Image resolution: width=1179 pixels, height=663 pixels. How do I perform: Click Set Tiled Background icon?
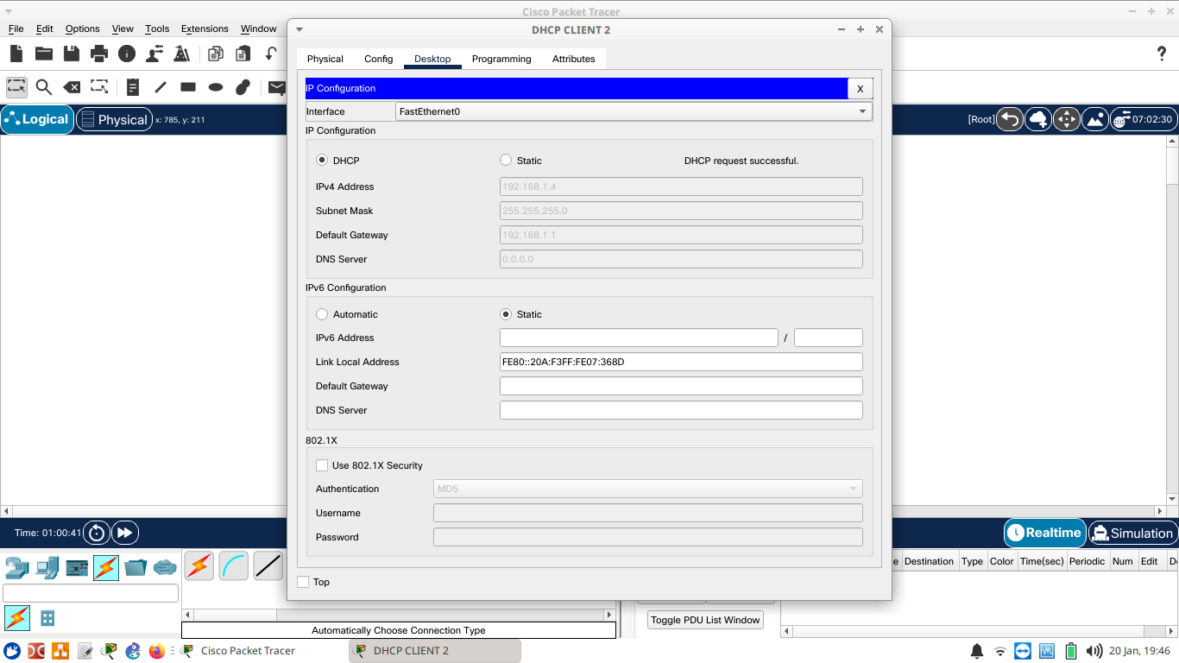coord(1095,119)
